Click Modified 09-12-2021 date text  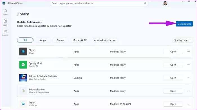120,104
